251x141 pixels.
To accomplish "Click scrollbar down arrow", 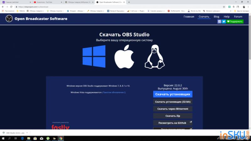I will (x=250, y=128).
